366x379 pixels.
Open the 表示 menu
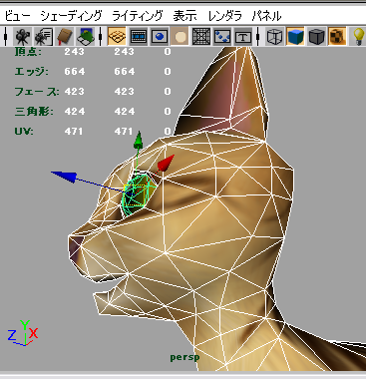[x=184, y=16]
